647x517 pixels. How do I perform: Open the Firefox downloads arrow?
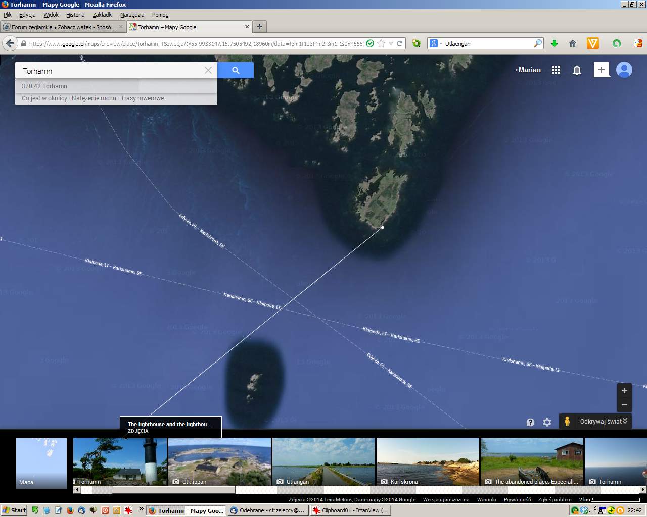[x=554, y=44]
